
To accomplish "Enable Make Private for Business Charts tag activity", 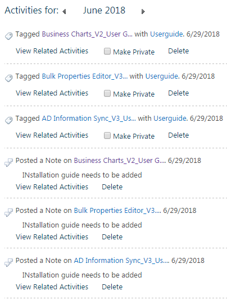I will coord(107,51).
